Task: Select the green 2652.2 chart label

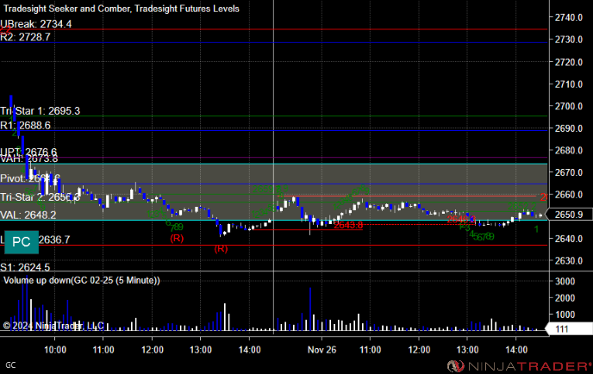Action: pos(521,207)
